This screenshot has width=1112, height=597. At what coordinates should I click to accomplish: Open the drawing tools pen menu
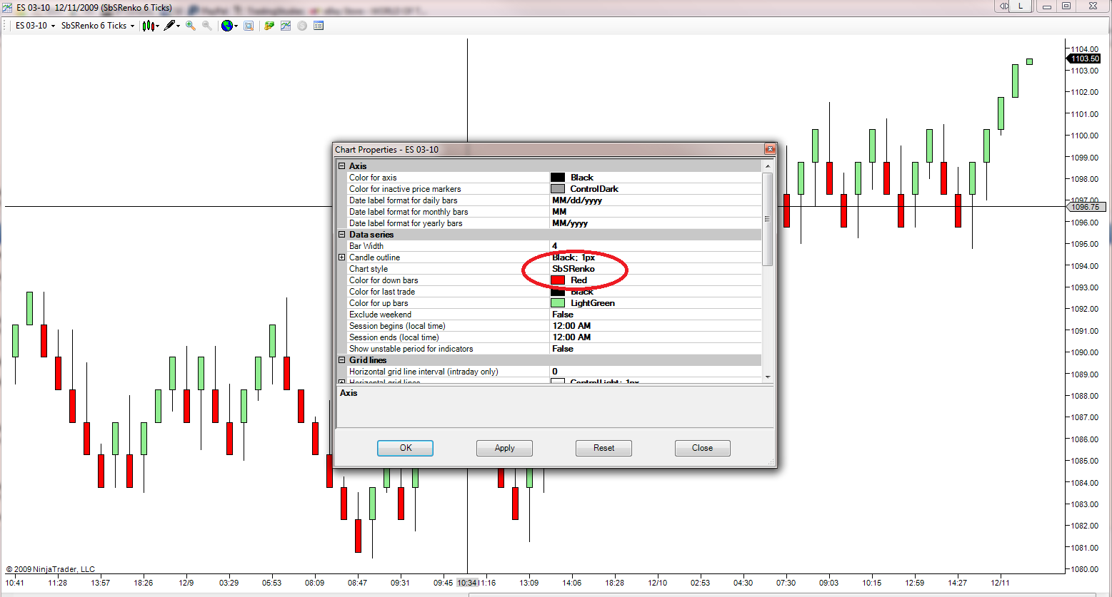[171, 26]
